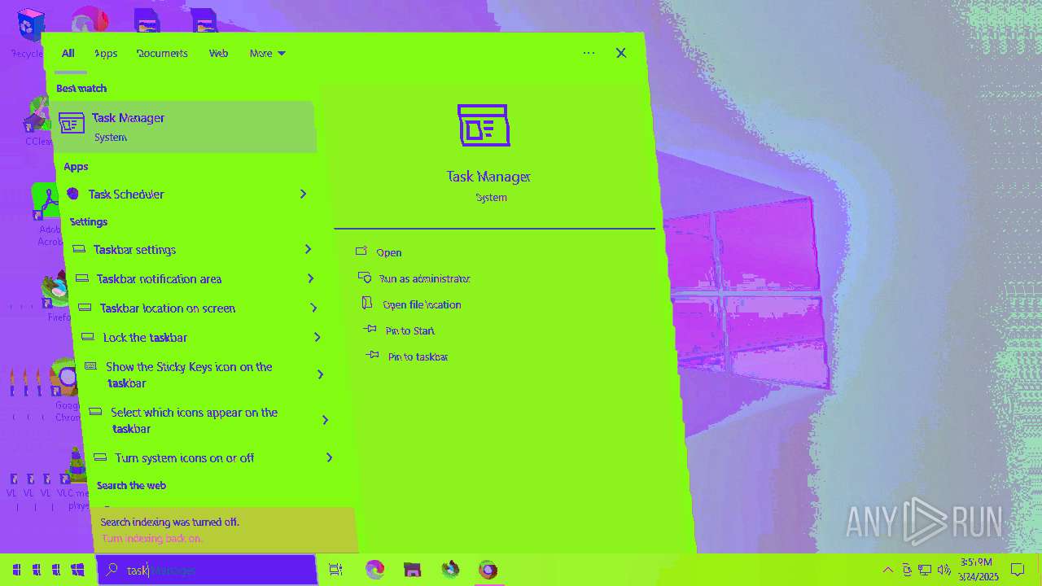Open Task View from the taskbar

[x=335, y=570]
